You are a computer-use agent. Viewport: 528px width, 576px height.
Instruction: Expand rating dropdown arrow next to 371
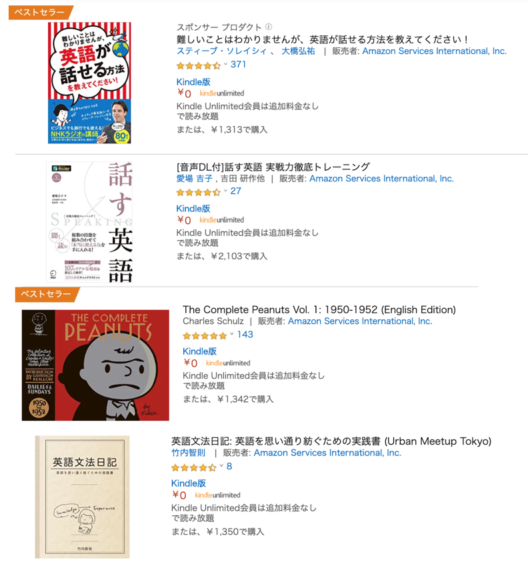click(x=225, y=64)
